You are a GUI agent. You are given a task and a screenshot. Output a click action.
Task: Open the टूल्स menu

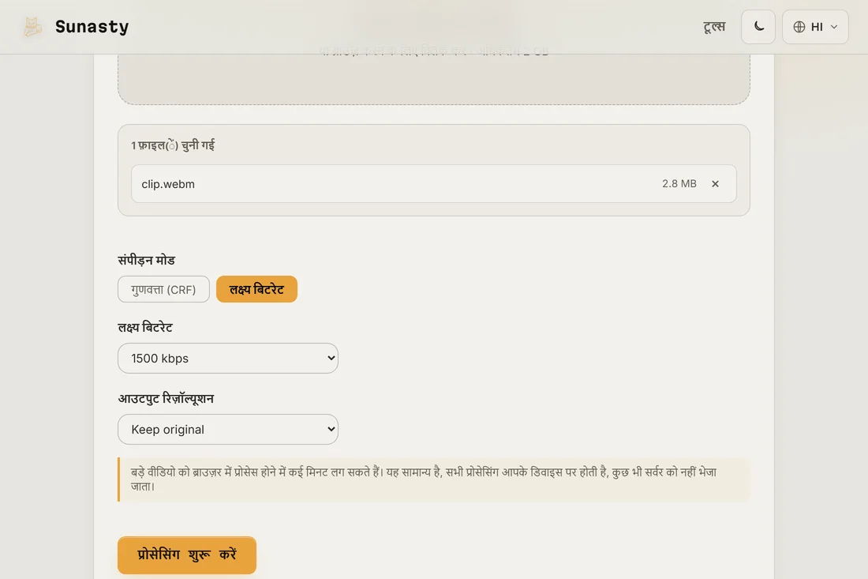(714, 27)
